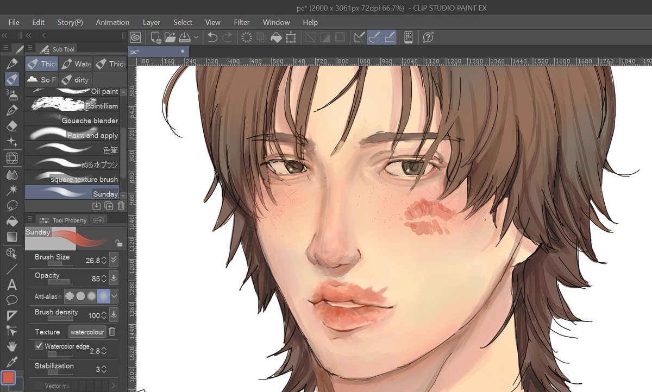Select the Blend droplet tool

tap(12, 174)
